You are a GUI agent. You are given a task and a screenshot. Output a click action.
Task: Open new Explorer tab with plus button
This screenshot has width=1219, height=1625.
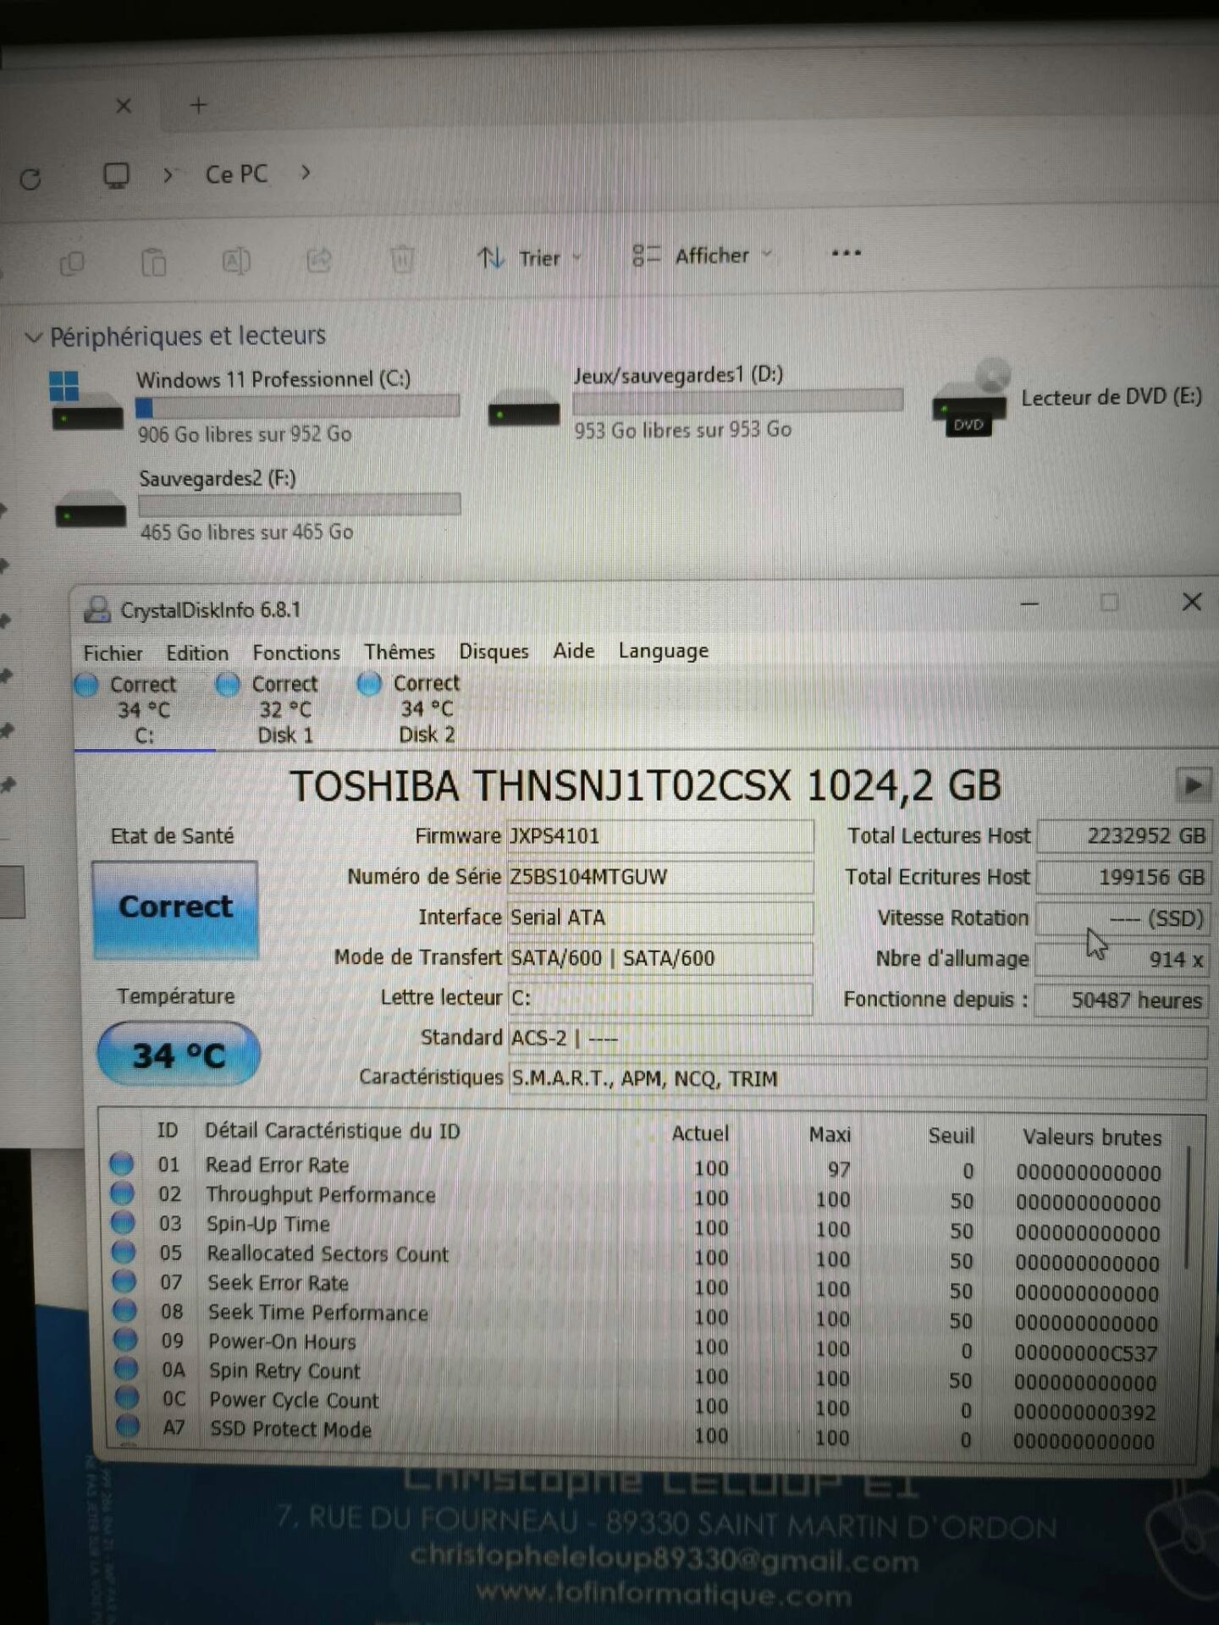(198, 106)
